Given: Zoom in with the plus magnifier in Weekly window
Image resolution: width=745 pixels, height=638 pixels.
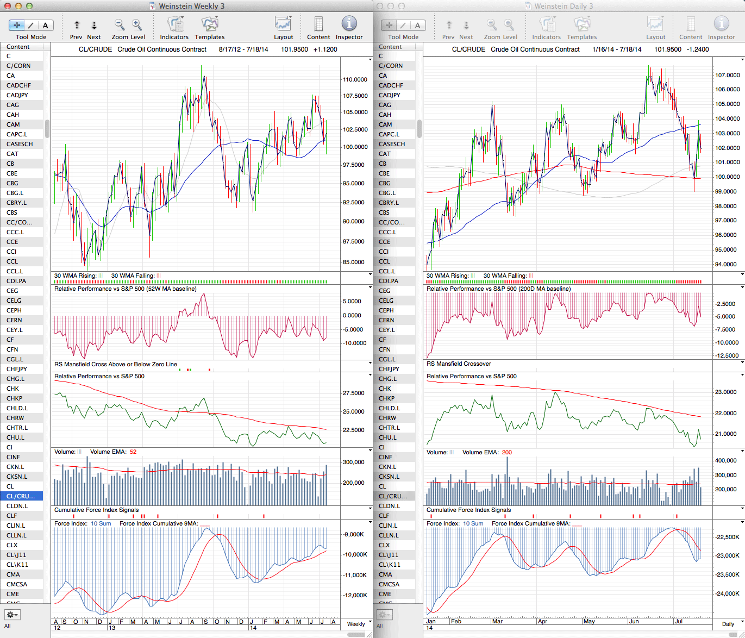Looking at the screenshot, I should pos(137,25).
